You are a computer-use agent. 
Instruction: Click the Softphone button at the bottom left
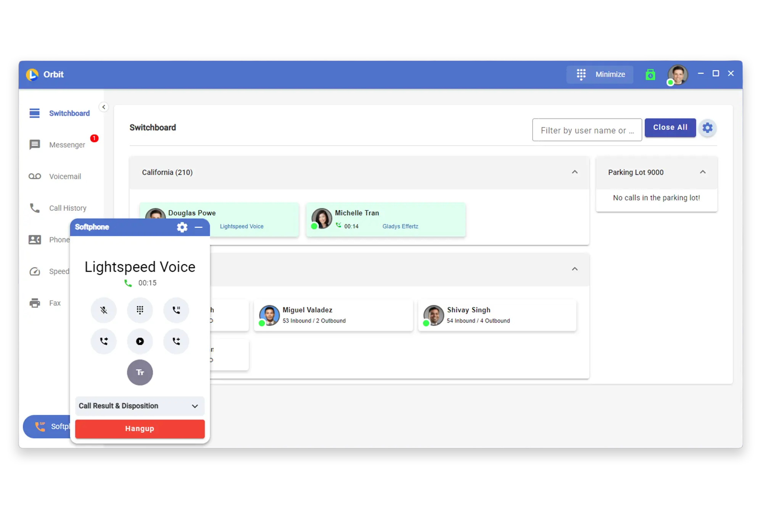(x=47, y=427)
